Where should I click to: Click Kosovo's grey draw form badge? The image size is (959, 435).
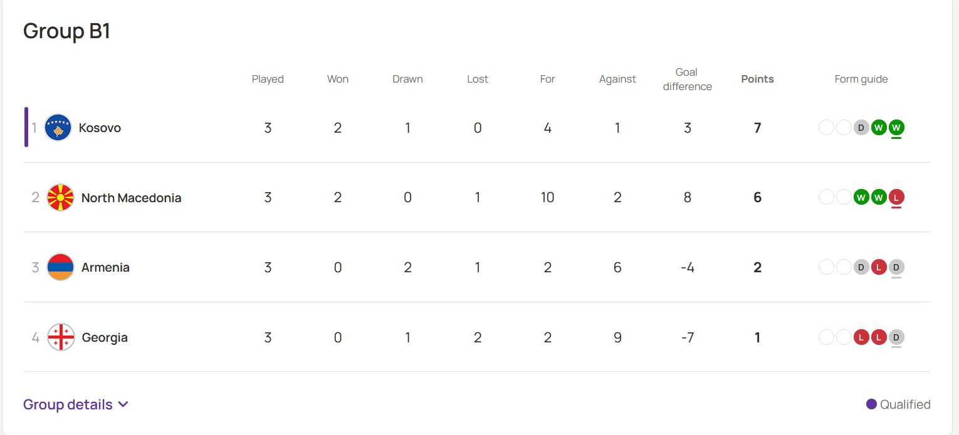pos(861,128)
